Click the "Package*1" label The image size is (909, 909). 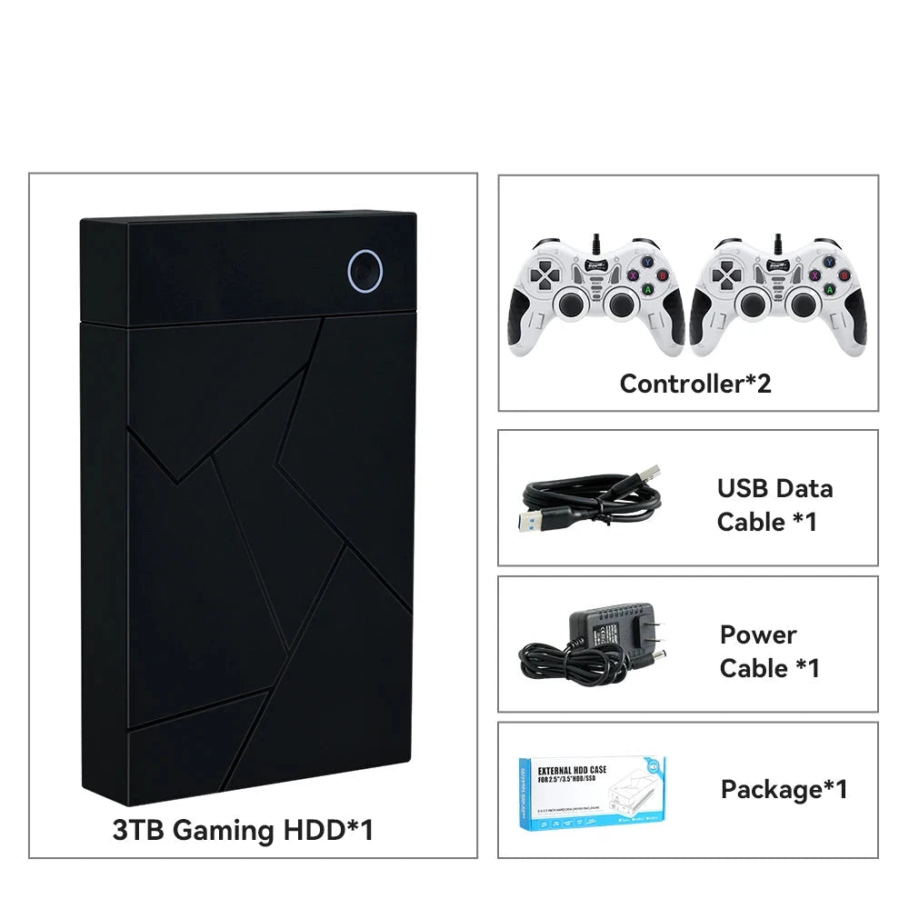coord(784,789)
